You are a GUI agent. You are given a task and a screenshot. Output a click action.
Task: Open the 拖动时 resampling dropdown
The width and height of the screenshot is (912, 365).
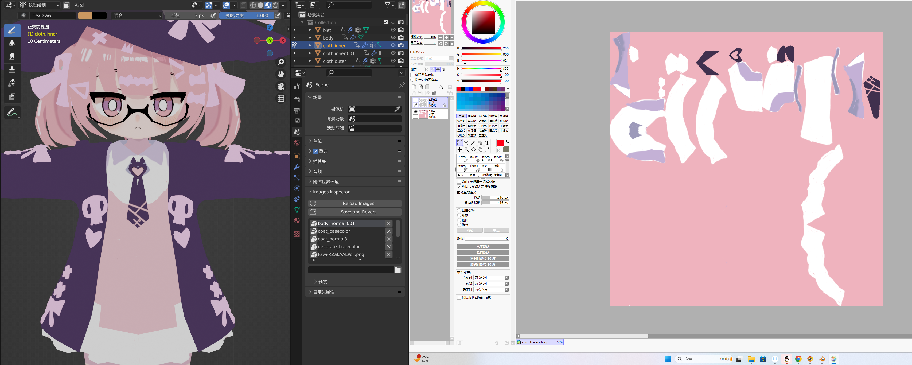(491, 278)
